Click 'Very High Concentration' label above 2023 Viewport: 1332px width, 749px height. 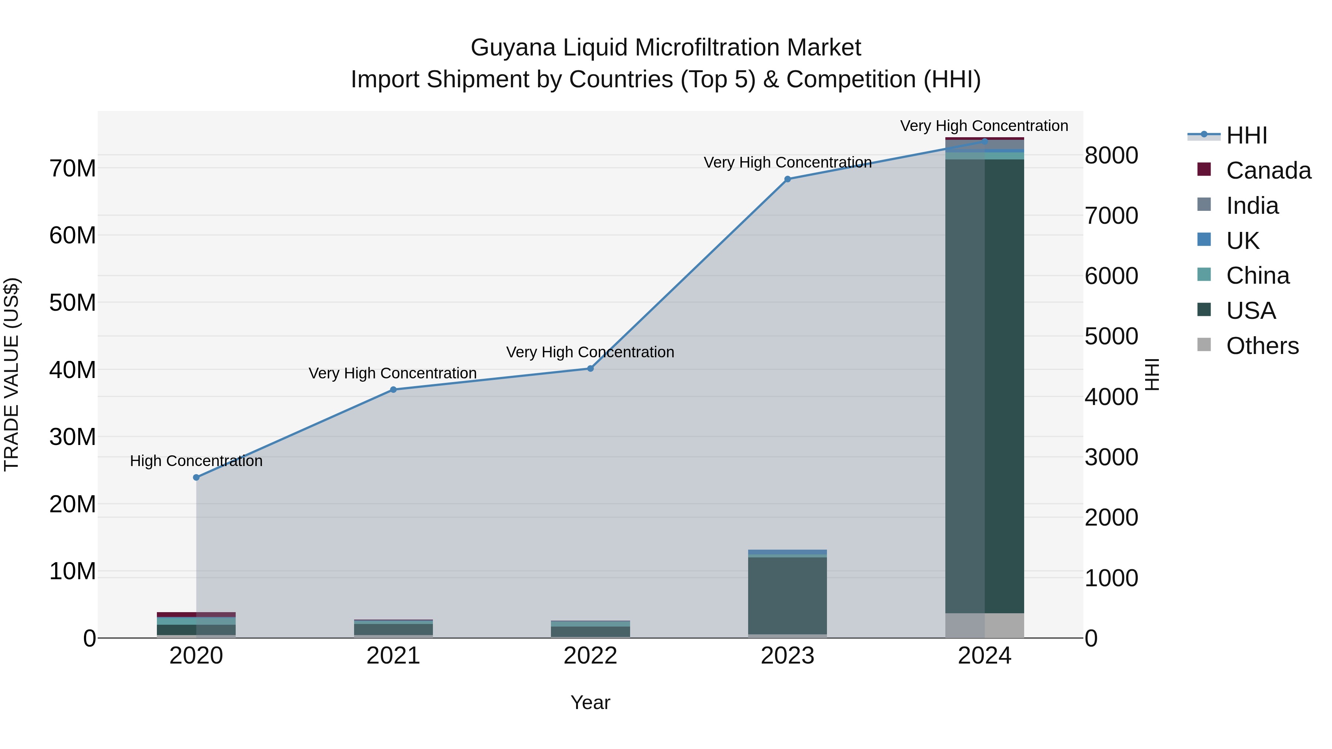click(x=787, y=162)
